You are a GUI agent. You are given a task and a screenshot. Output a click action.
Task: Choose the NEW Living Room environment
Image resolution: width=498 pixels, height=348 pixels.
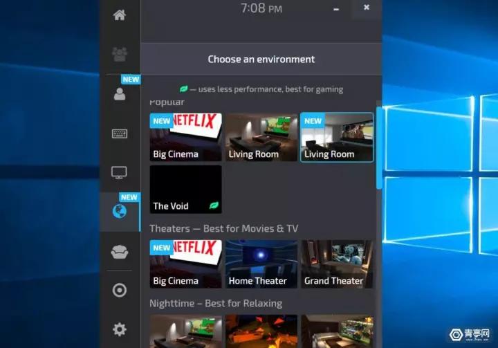[x=337, y=137]
